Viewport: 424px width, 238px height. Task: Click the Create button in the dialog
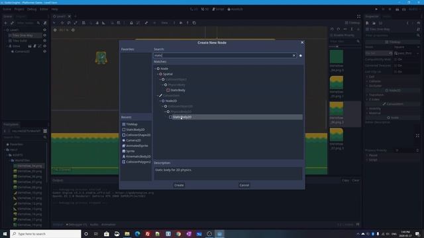179,185
